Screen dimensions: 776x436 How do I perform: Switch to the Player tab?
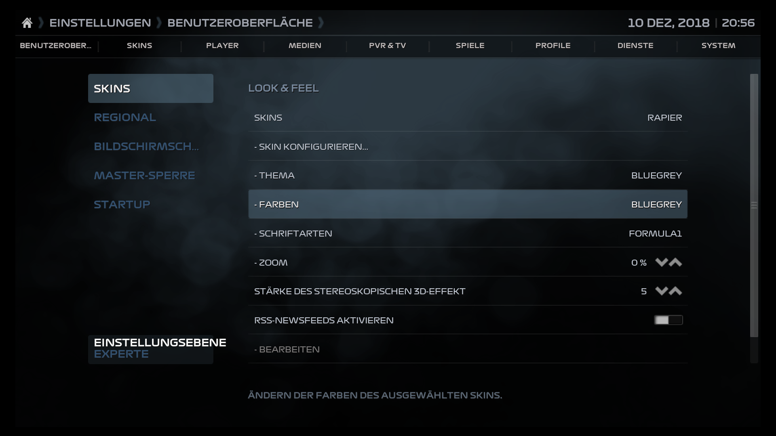tap(223, 46)
